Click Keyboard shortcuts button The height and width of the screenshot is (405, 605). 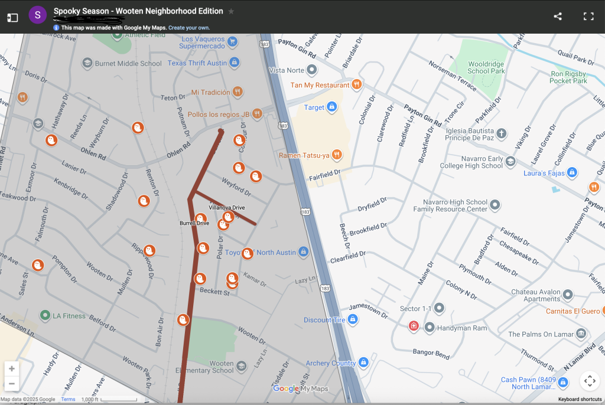(x=580, y=399)
